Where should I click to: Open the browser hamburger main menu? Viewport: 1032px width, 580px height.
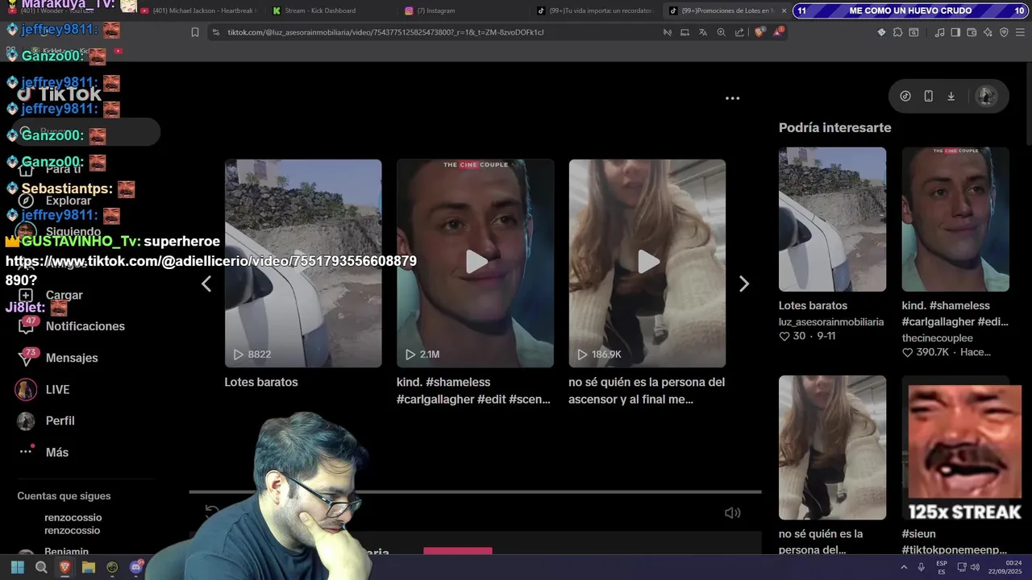[1021, 32]
